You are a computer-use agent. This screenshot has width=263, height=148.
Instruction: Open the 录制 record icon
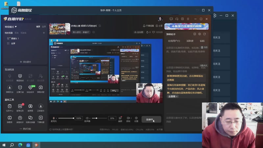(128, 119)
